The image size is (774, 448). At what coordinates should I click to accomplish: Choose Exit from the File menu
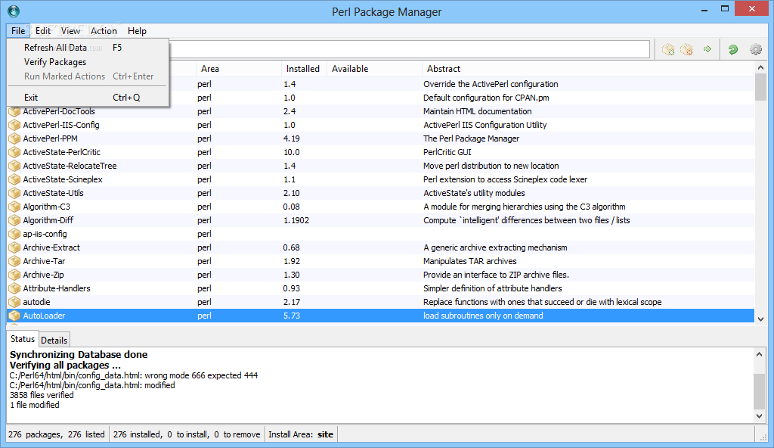[x=88, y=98]
